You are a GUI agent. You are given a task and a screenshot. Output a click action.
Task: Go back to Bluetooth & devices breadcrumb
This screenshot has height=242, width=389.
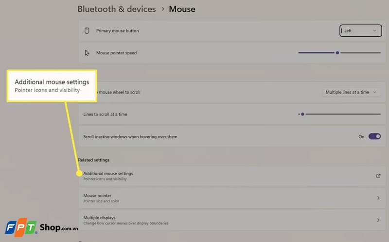117,9
